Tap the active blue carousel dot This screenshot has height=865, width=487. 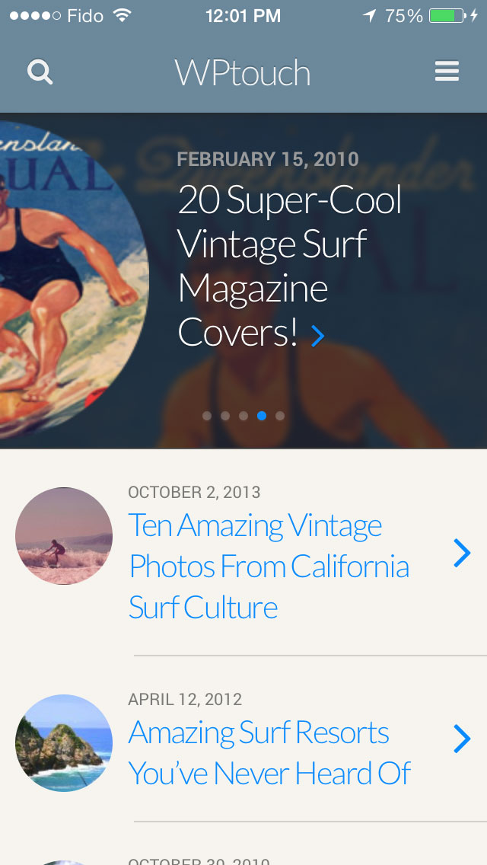click(262, 416)
